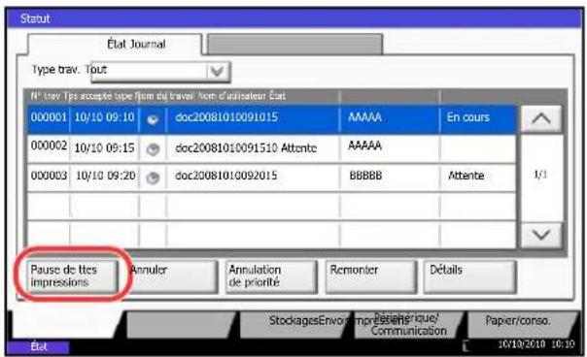587x357 pixels.
Task: Open the Type trav. dropdown arrow
Action: [x=217, y=71]
